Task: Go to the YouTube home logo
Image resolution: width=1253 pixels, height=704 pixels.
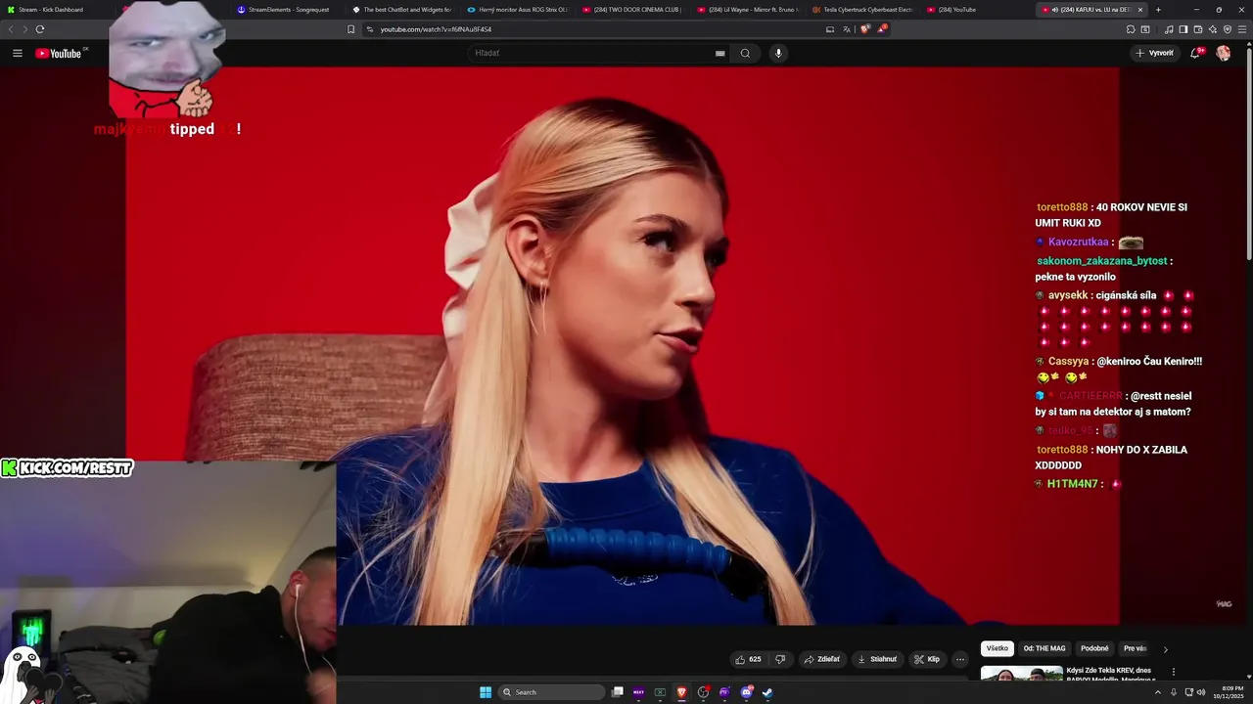Action: click(x=61, y=53)
